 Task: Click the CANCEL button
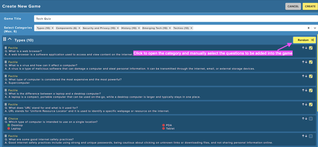pos(293,6)
